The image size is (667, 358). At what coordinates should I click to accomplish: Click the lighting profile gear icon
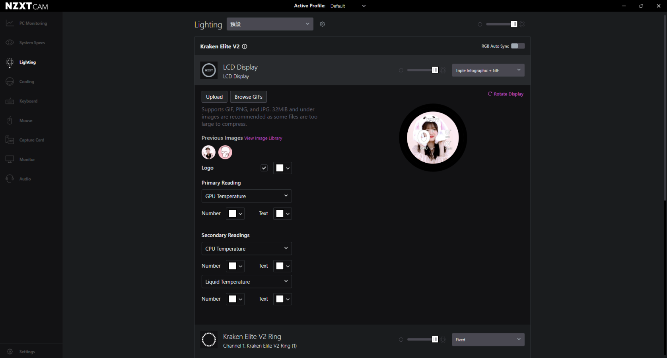pyautogui.click(x=322, y=24)
